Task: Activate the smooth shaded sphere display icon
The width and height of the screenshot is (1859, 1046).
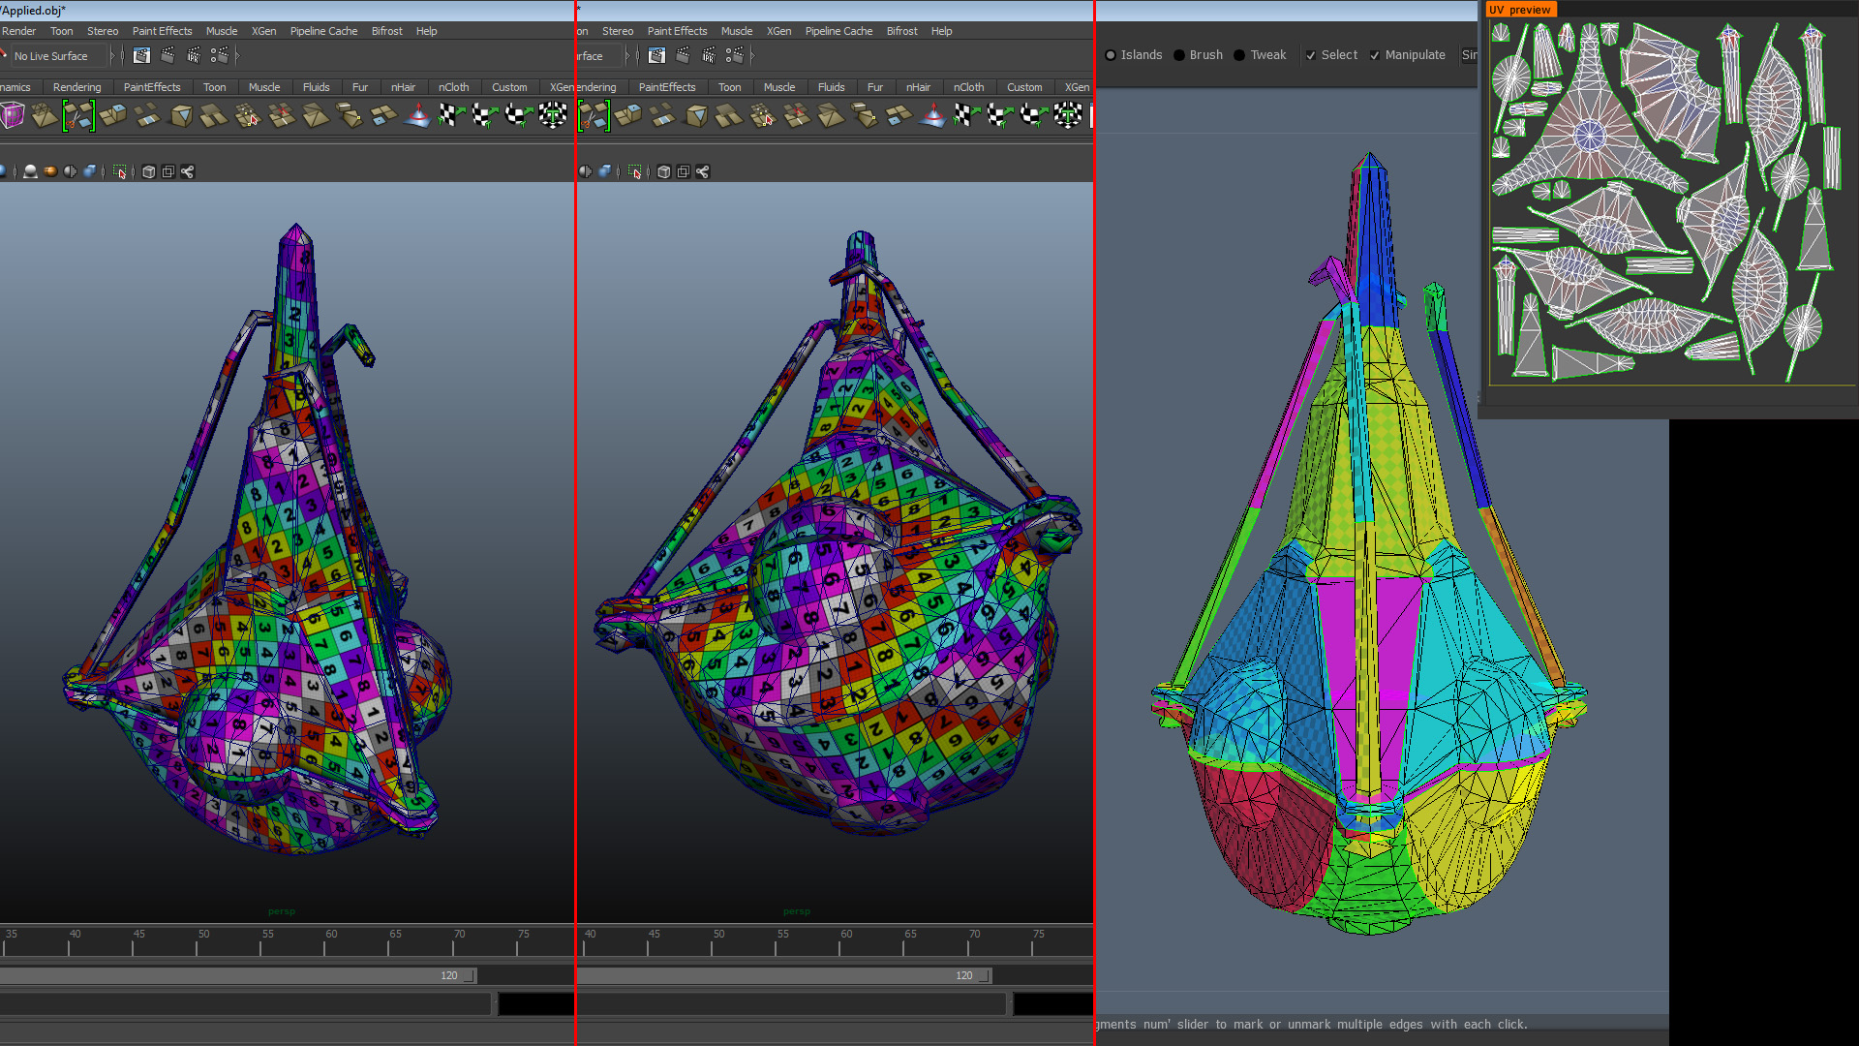Action: pos(30,172)
